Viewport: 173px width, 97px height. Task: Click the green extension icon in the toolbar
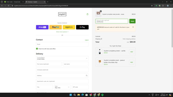pos(156,6)
